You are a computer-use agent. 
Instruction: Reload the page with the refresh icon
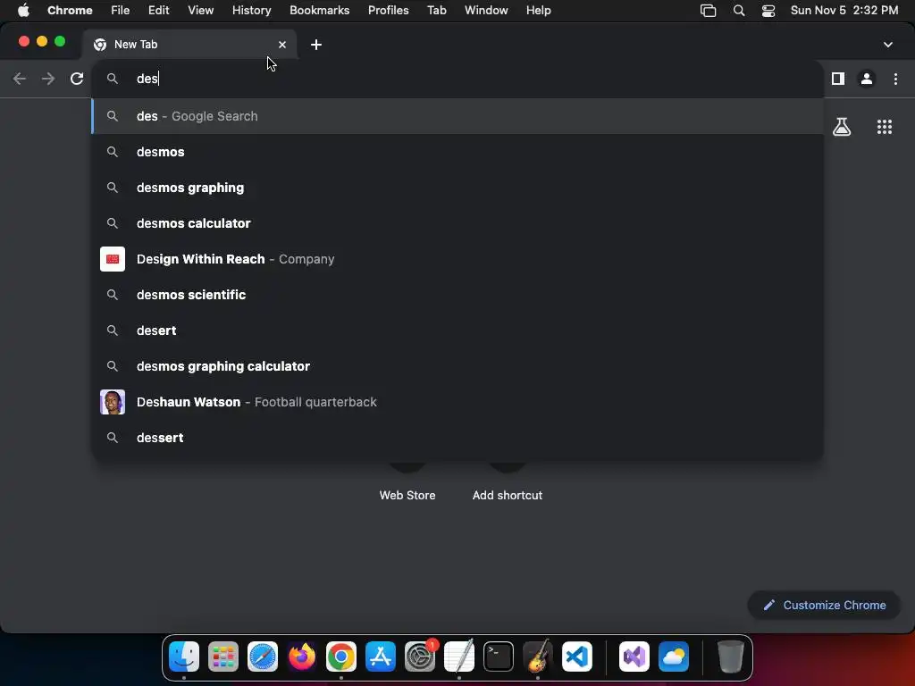(x=77, y=79)
